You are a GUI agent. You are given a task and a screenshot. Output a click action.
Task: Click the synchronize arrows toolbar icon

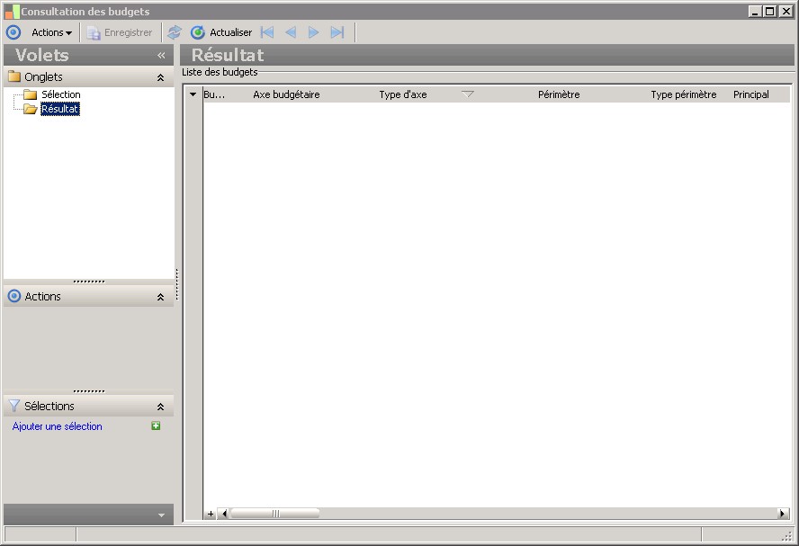tap(175, 32)
